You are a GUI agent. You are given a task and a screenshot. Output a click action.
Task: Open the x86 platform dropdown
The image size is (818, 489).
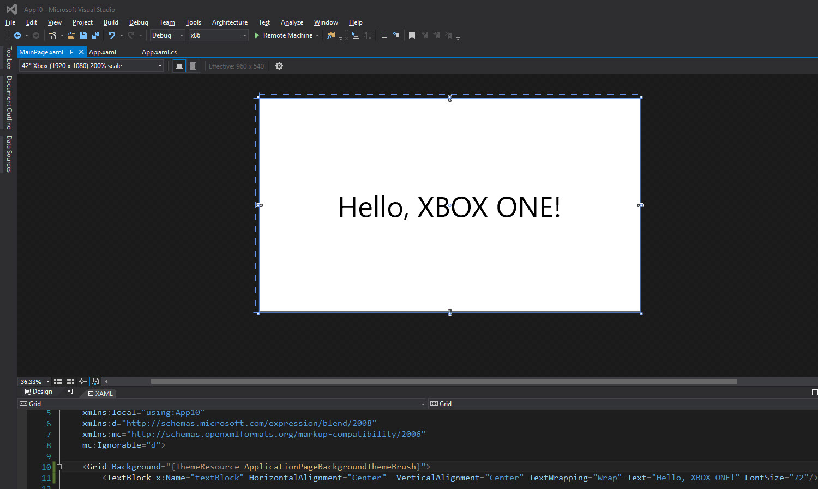tap(219, 35)
